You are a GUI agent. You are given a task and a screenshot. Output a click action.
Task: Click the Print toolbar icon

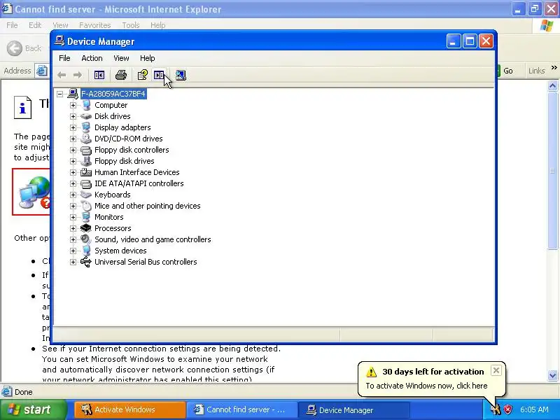(121, 75)
